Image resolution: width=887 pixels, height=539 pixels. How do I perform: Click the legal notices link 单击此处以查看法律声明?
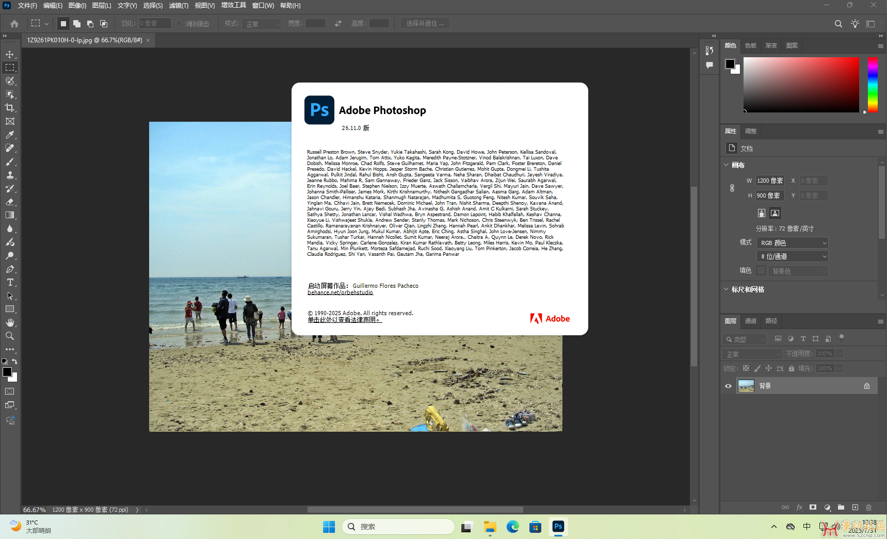point(345,320)
